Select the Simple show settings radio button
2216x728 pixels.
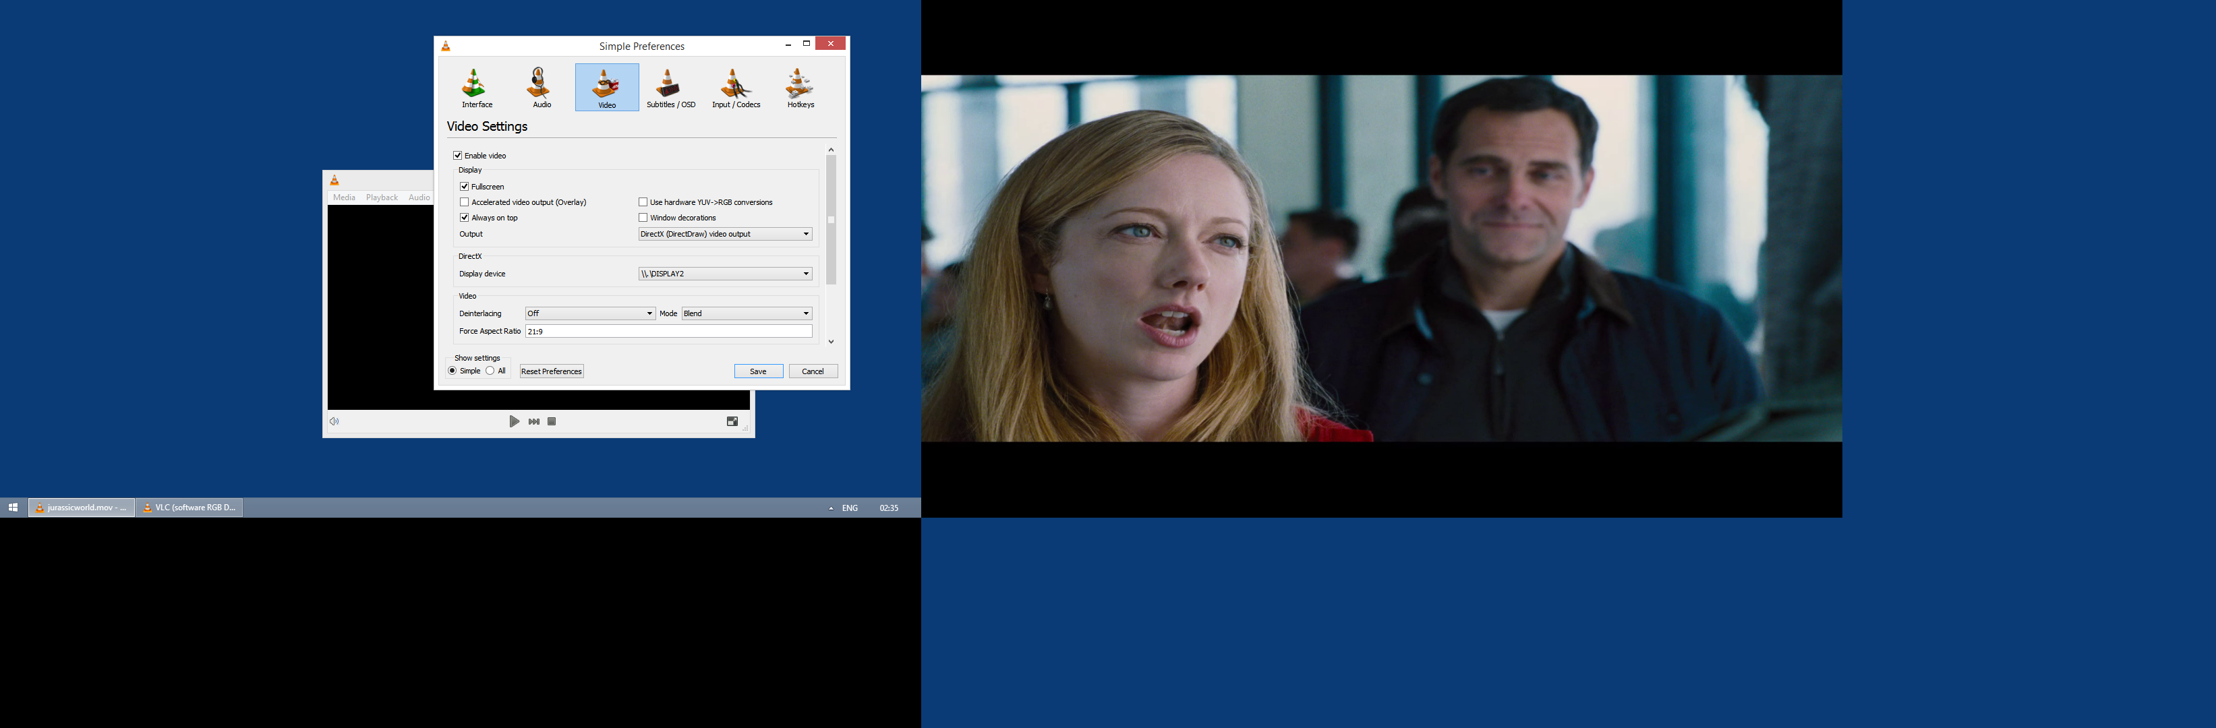453,371
